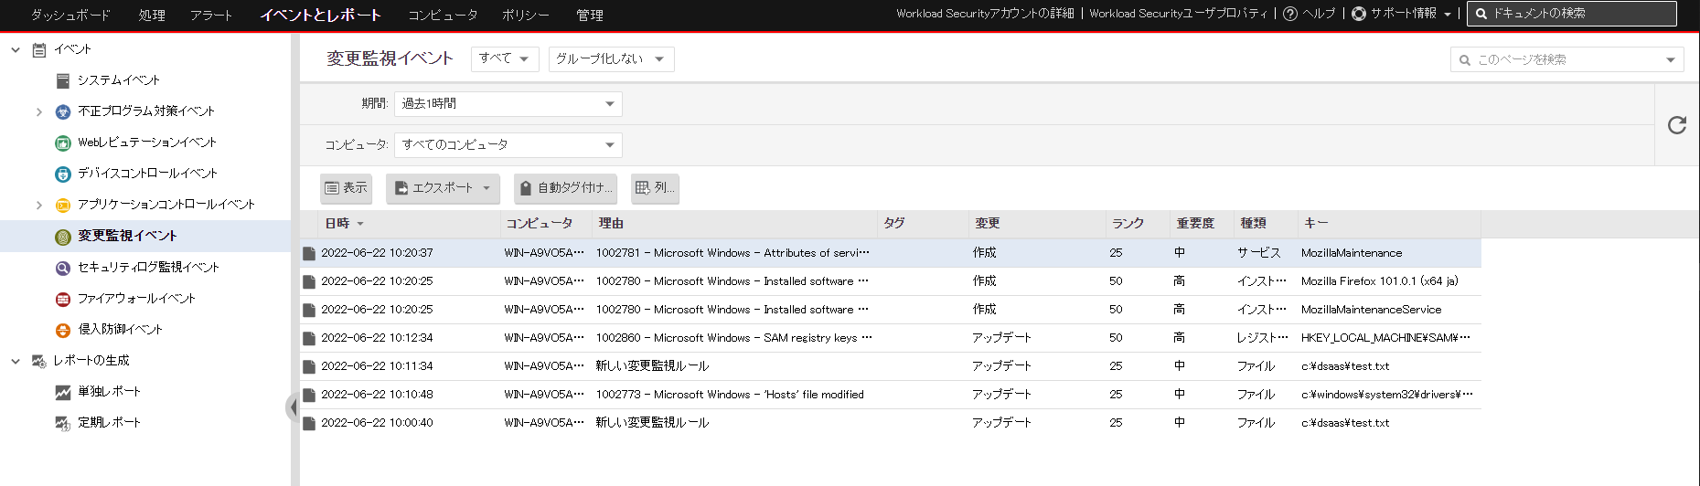Viewport: 1700px width, 486px height.
Task: Click the Columns (列...) button
Action: 655,188
